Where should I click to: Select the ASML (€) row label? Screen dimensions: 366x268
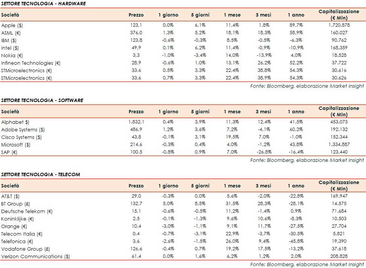pos(11,33)
